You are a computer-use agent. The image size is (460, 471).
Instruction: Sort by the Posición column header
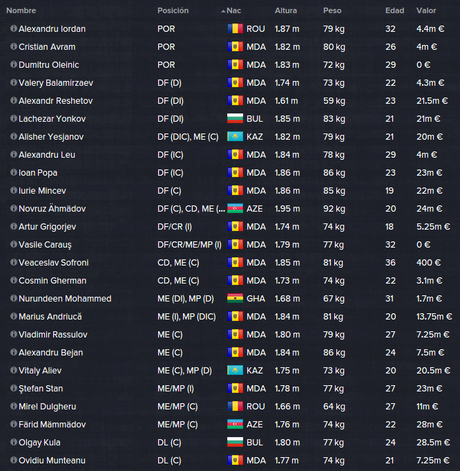pos(173,10)
